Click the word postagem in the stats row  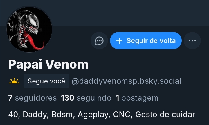pyautogui.click(x=140, y=98)
